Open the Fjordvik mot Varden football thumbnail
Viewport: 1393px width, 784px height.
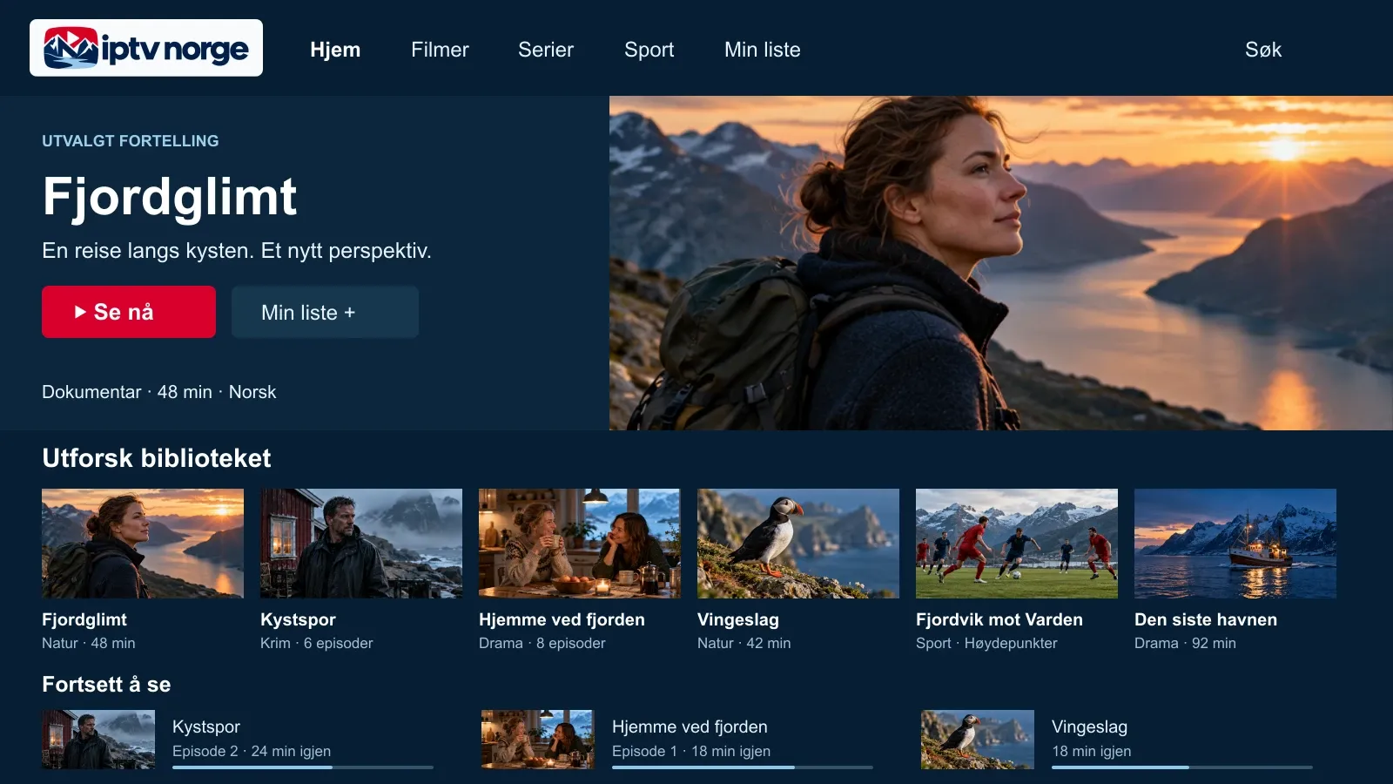click(1017, 544)
